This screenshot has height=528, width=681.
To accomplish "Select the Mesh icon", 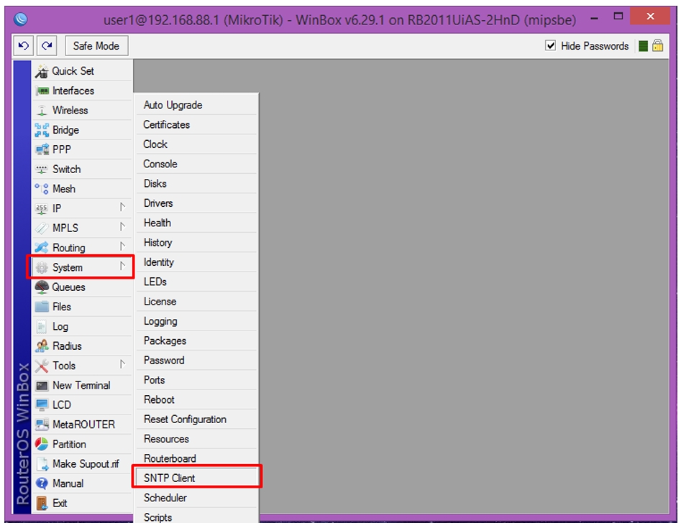I will [x=42, y=189].
